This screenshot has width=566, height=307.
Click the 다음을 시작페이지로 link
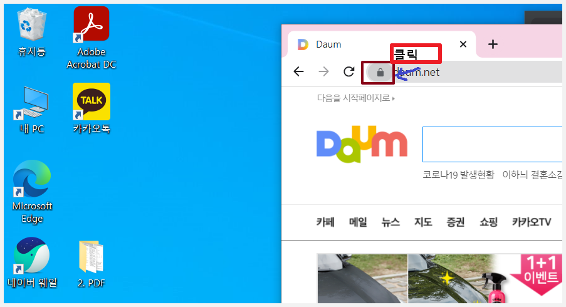point(355,98)
